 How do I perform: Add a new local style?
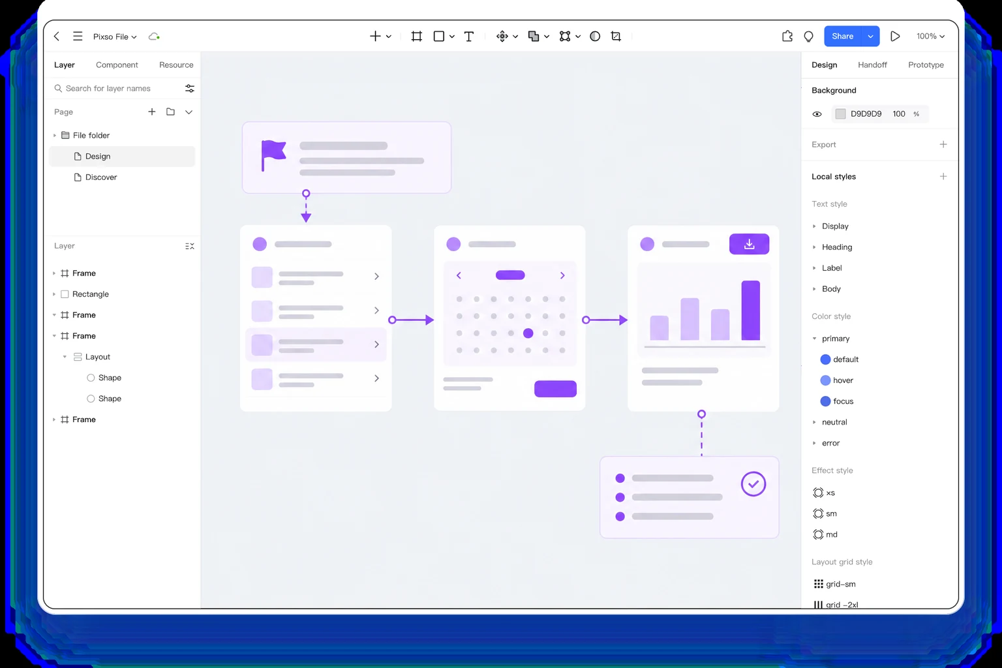943,176
